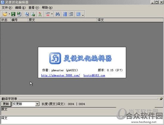Expand the open folder dropdown arrow
This screenshot has width=164, height=125.
point(9,14)
